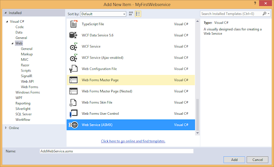274x167 pixels.
Task: Select the Razor category
Action: click(x=25, y=65)
